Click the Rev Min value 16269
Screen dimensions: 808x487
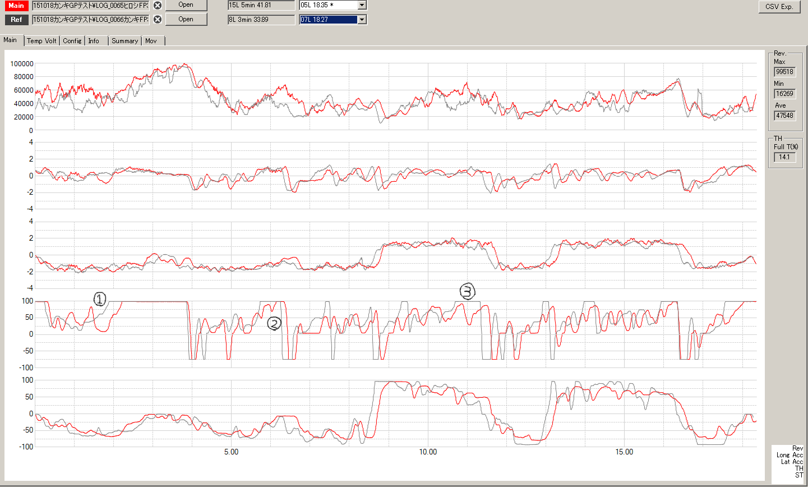(784, 94)
